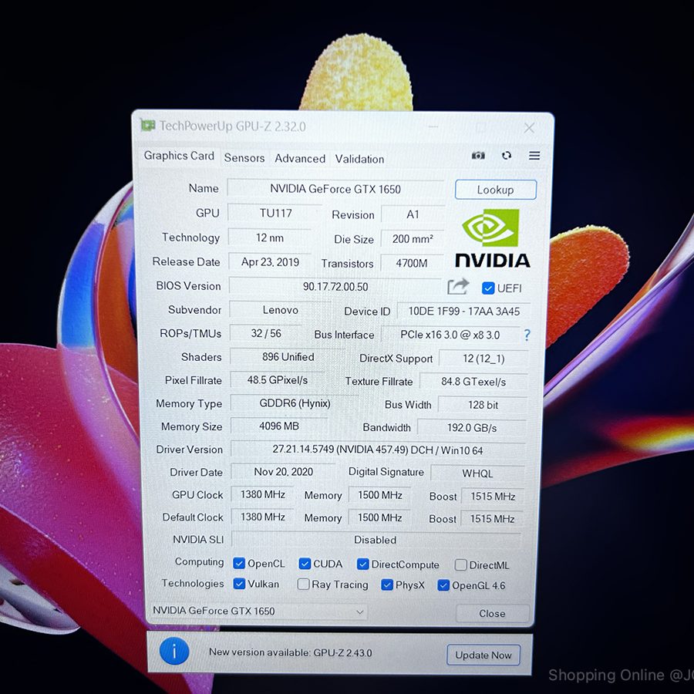This screenshot has height=694, width=694.
Task: Click the DirectX Support field 12 (12_1)
Action: 483,359
